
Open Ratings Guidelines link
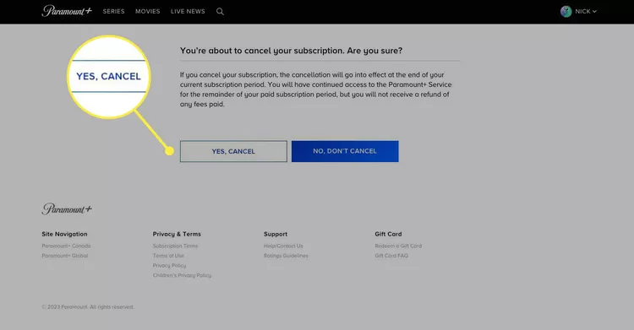tap(286, 256)
